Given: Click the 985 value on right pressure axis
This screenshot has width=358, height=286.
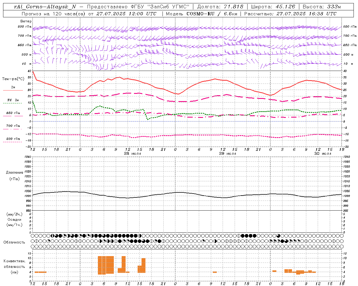Looking at the screenshot, I should coord(346,211).
